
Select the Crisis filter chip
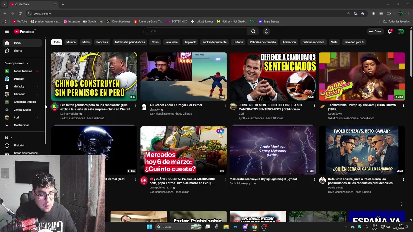[155, 42]
